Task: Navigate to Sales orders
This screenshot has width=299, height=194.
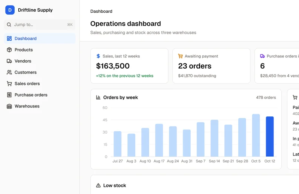Action: click(x=40, y=84)
